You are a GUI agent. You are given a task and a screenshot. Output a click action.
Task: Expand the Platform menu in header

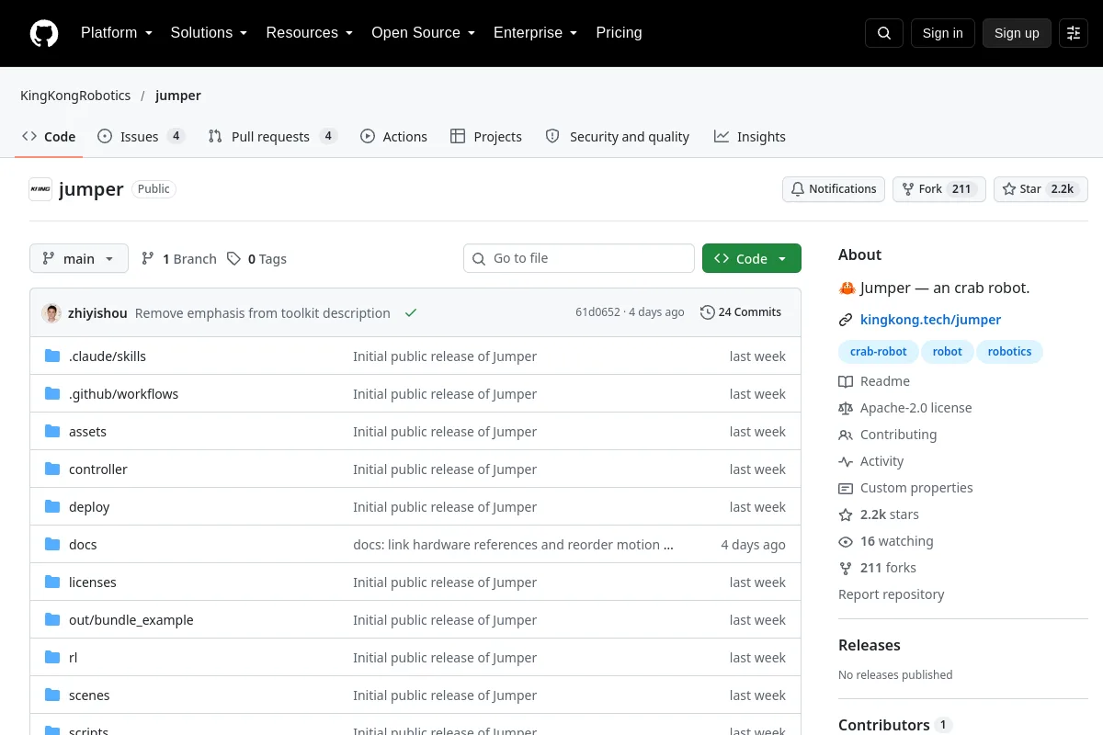pos(116,33)
